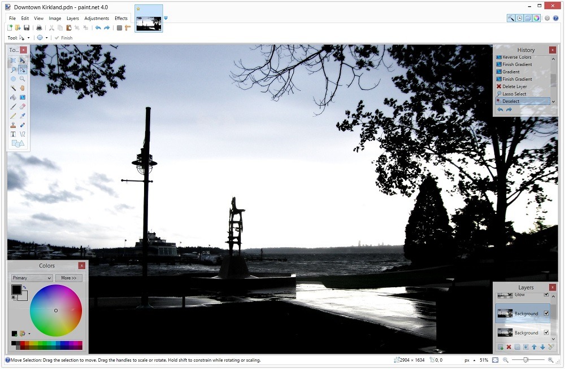Image resolution: width=565 pixels, height=369 pixels.
Task: Open the pixel units dropdown in status bar
Action: coord(471,359)
